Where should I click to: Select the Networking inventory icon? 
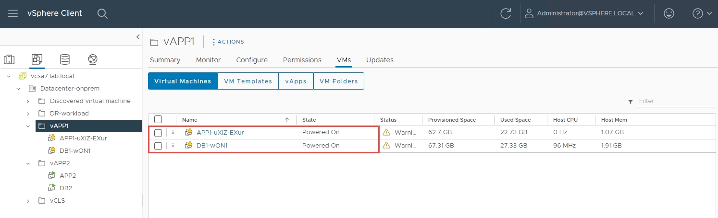[x=93, y=59]
